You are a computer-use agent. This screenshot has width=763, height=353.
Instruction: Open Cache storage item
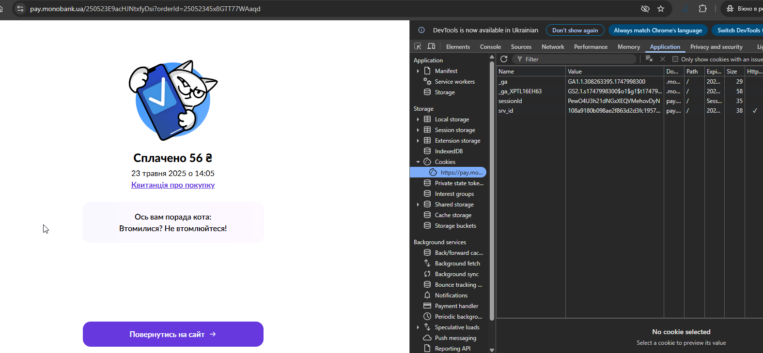(x=453, y=215)
